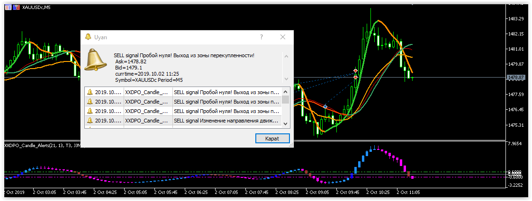Click the 1483.29 price scale label
The image size is (532, 201).
pos(516,18)
